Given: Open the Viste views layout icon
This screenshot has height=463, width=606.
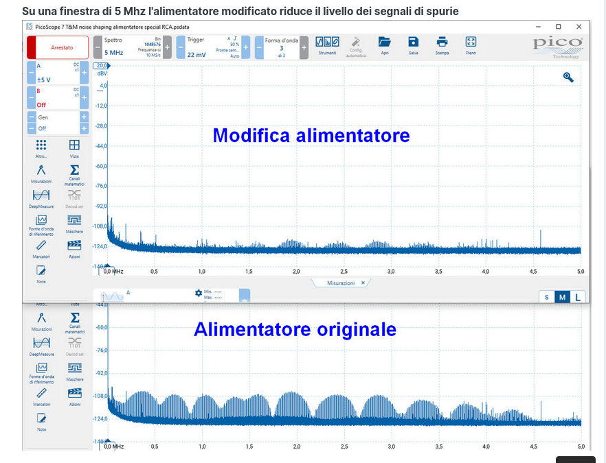Looking at the screenshot, I should tap(74, 149).
